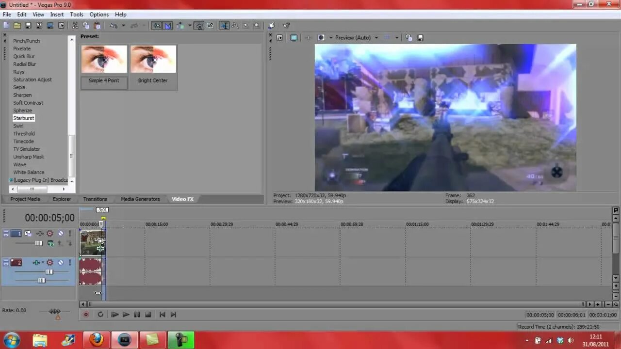Select the Starburst video effect
The height and width of the screenshot is (349, 621).
click(23, 118)
